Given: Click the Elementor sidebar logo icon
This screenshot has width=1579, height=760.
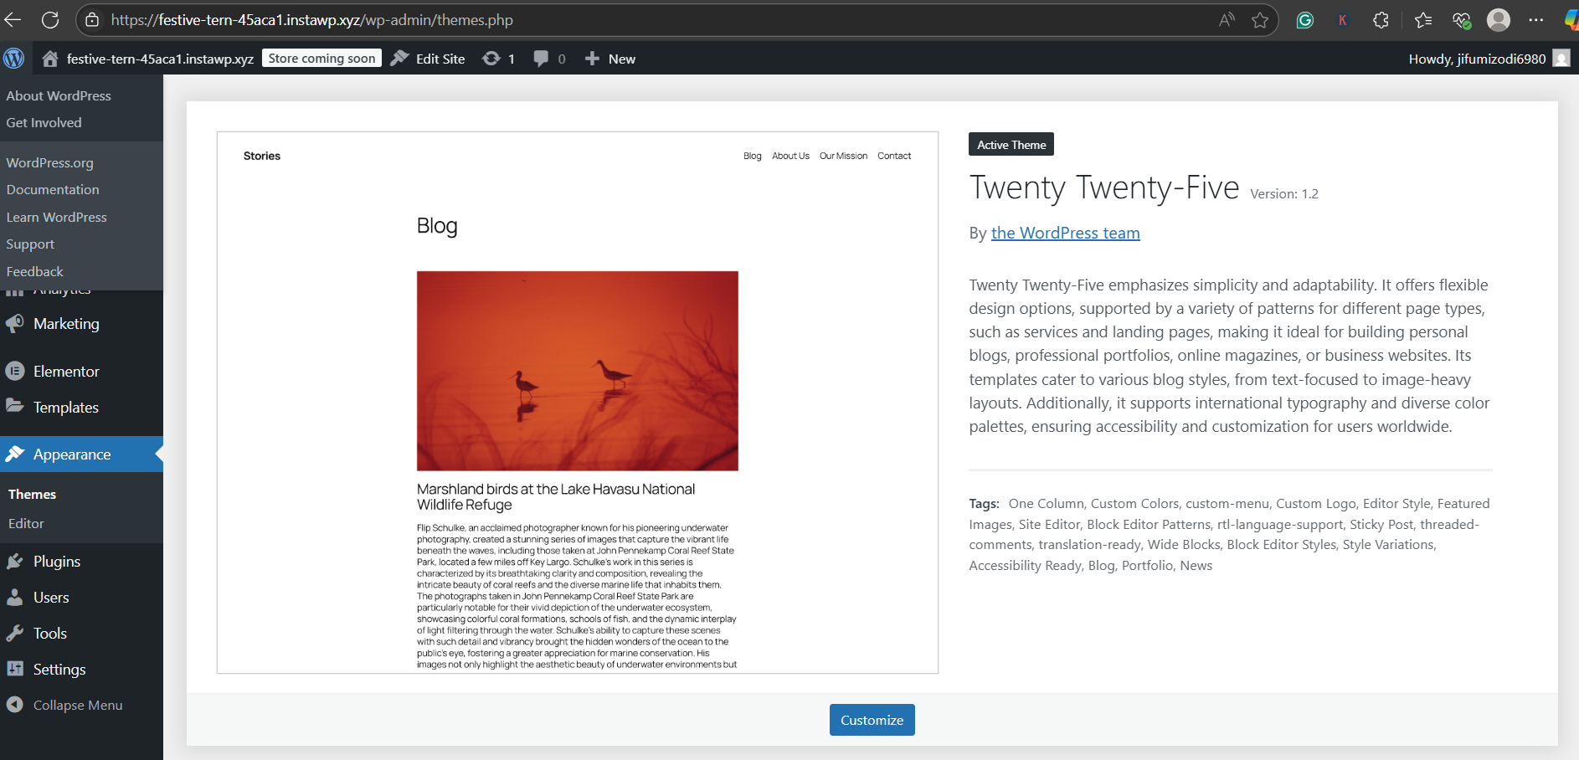Looking at the screenshot, I should (x=15, y=371).
